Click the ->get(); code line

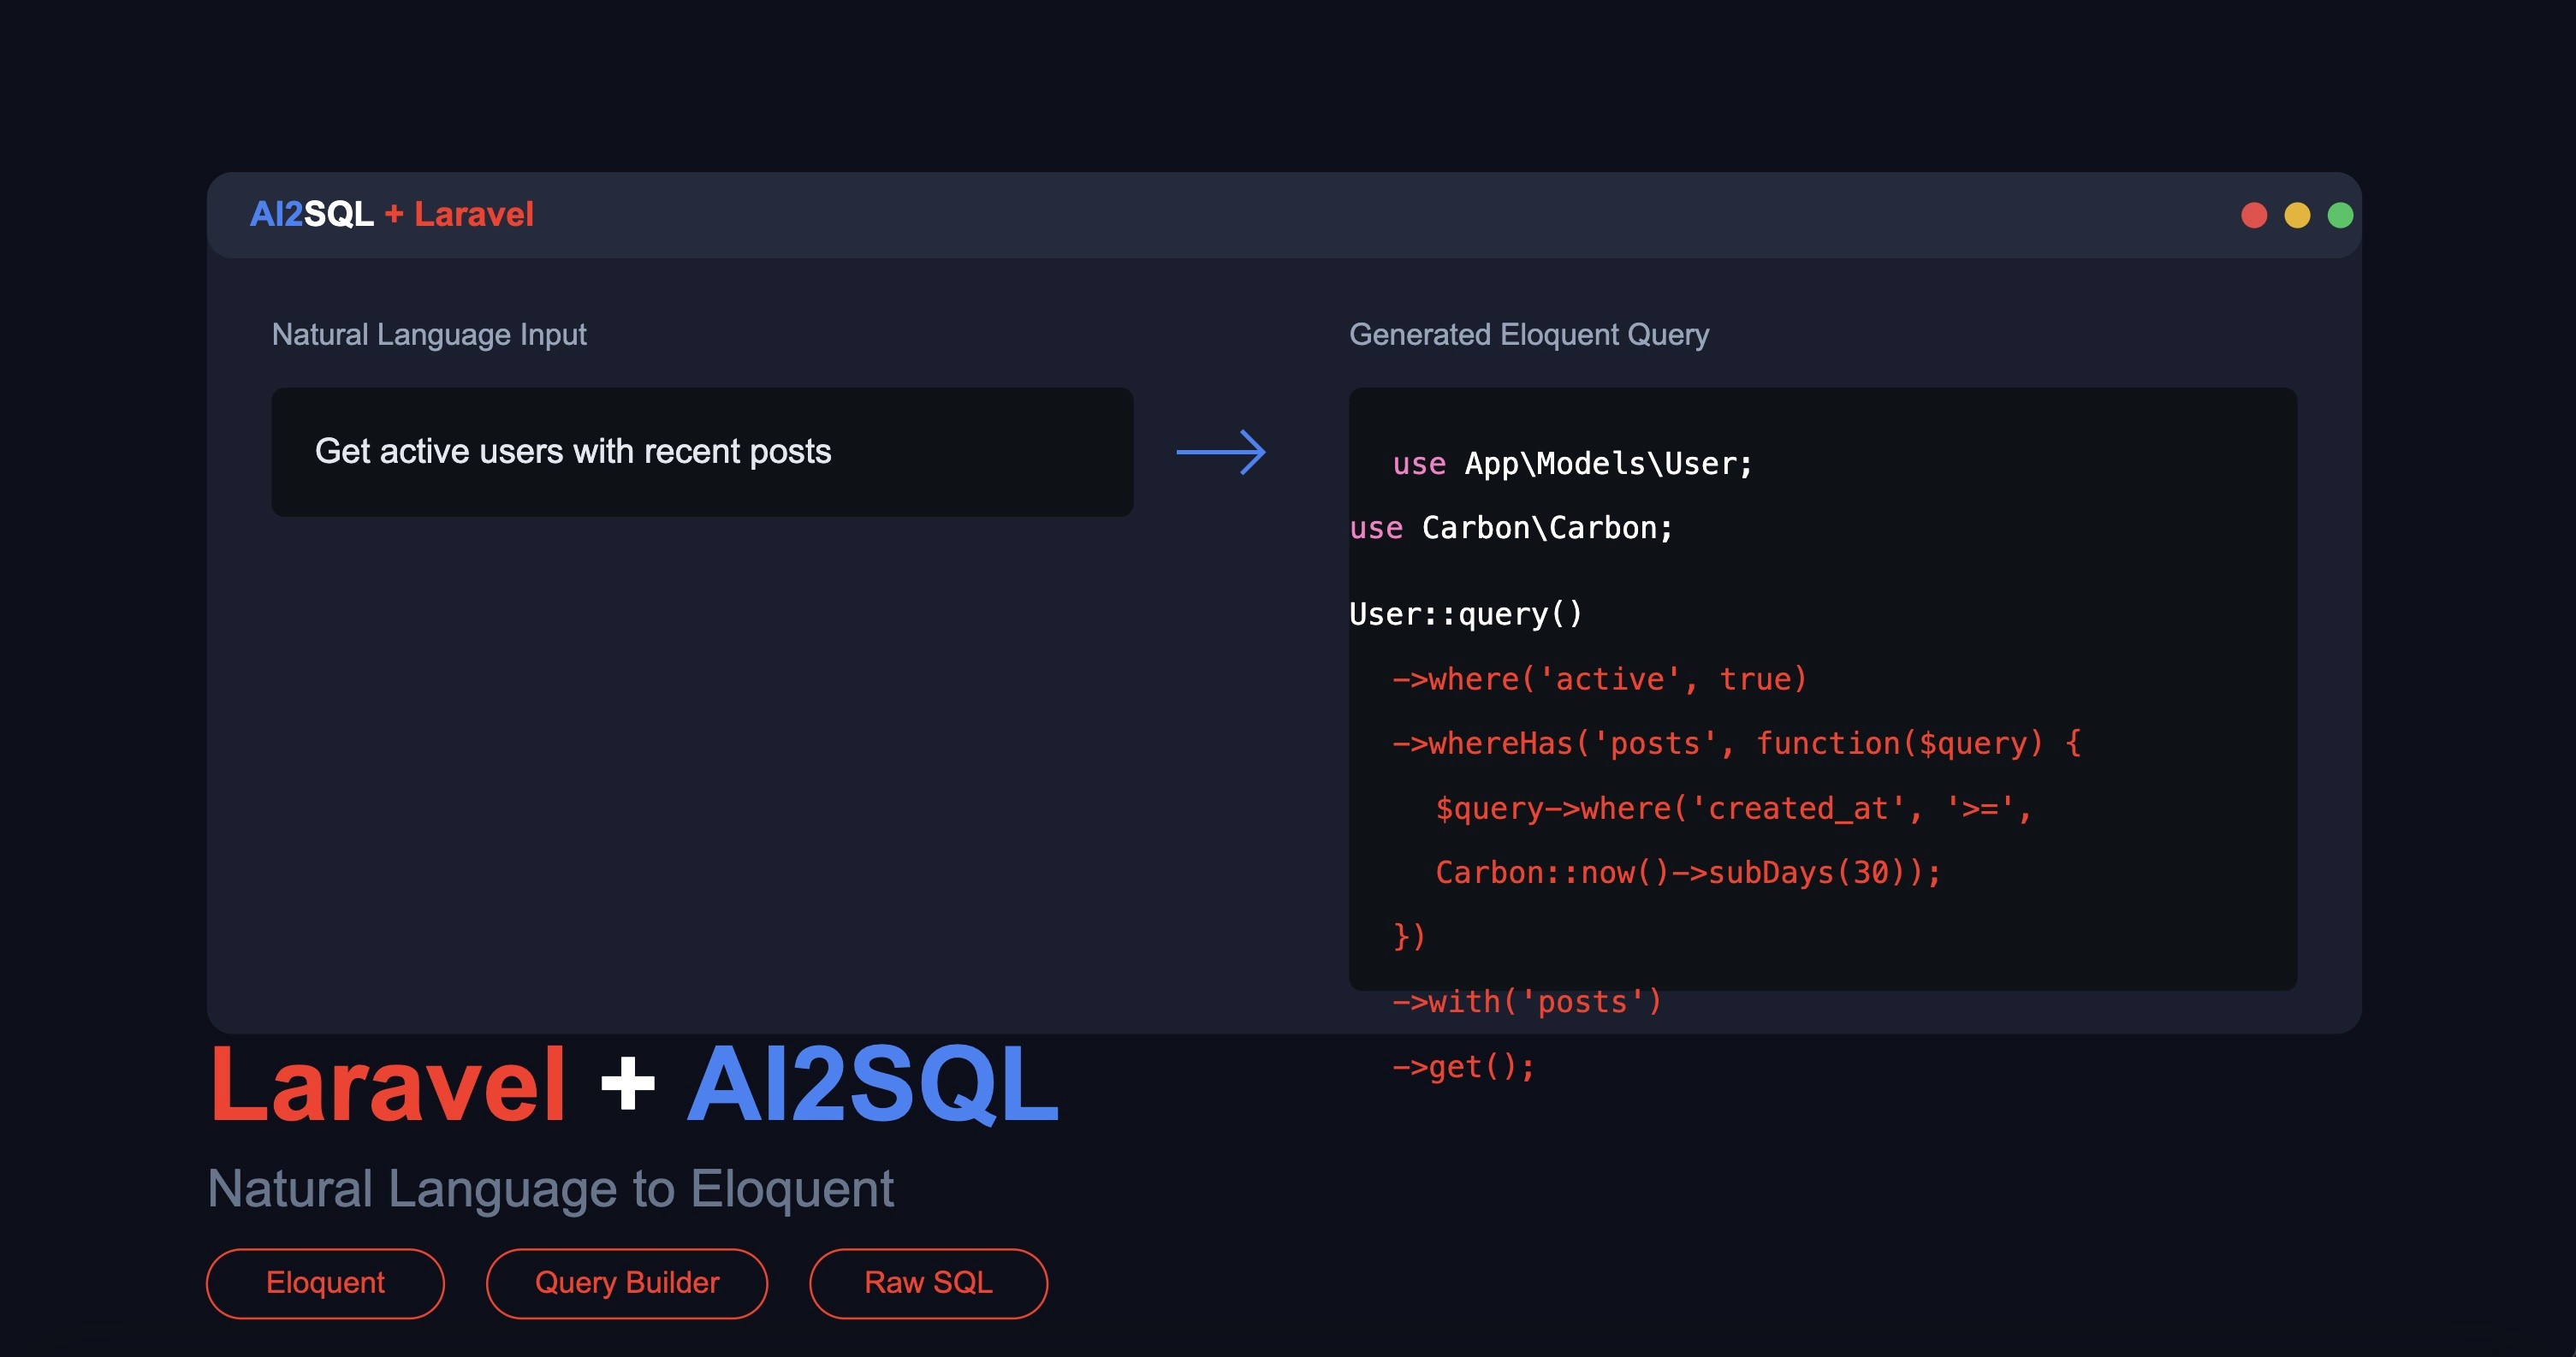[x=1464, y=1067]
